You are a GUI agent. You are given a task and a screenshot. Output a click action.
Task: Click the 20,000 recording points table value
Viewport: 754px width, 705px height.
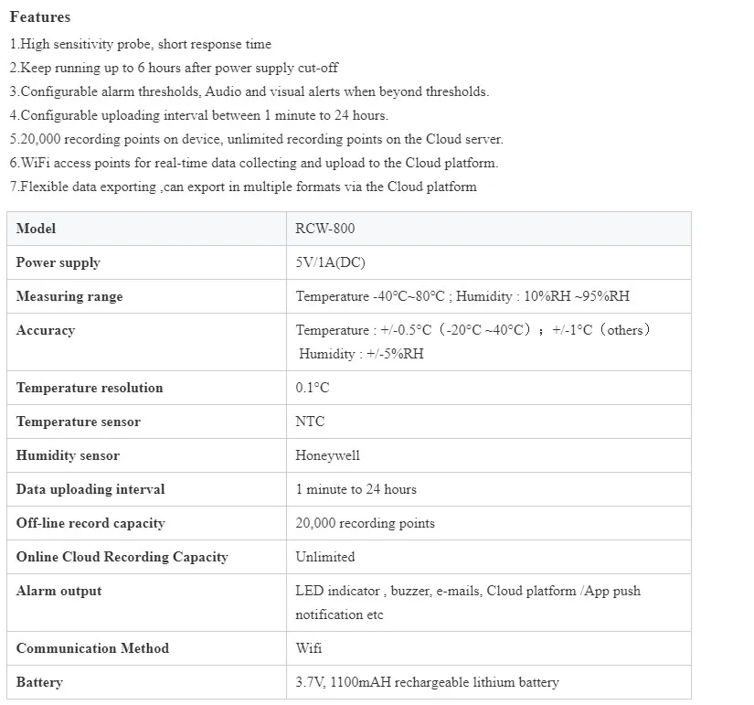365,523
